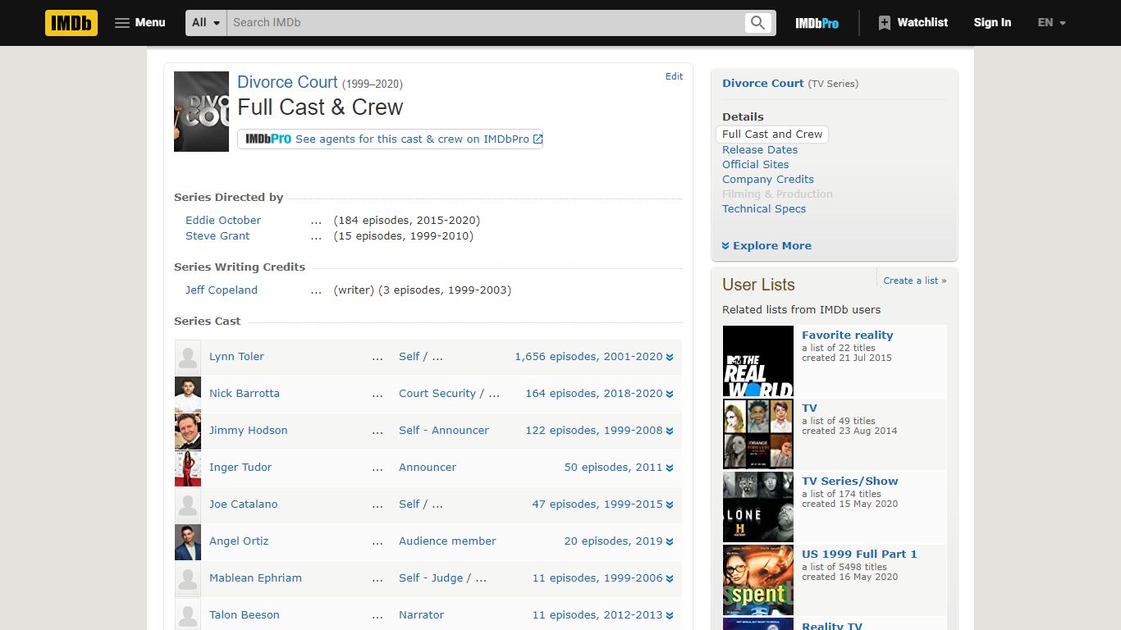Open director Eddie October's page
This screenshot has width=1121, height=630.
[x=223, y=221]
